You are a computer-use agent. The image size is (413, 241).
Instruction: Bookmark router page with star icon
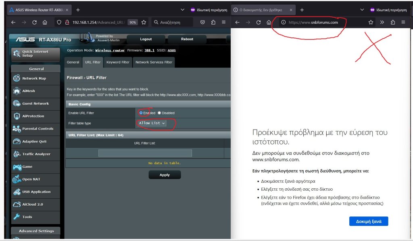[x=144, y=23]
